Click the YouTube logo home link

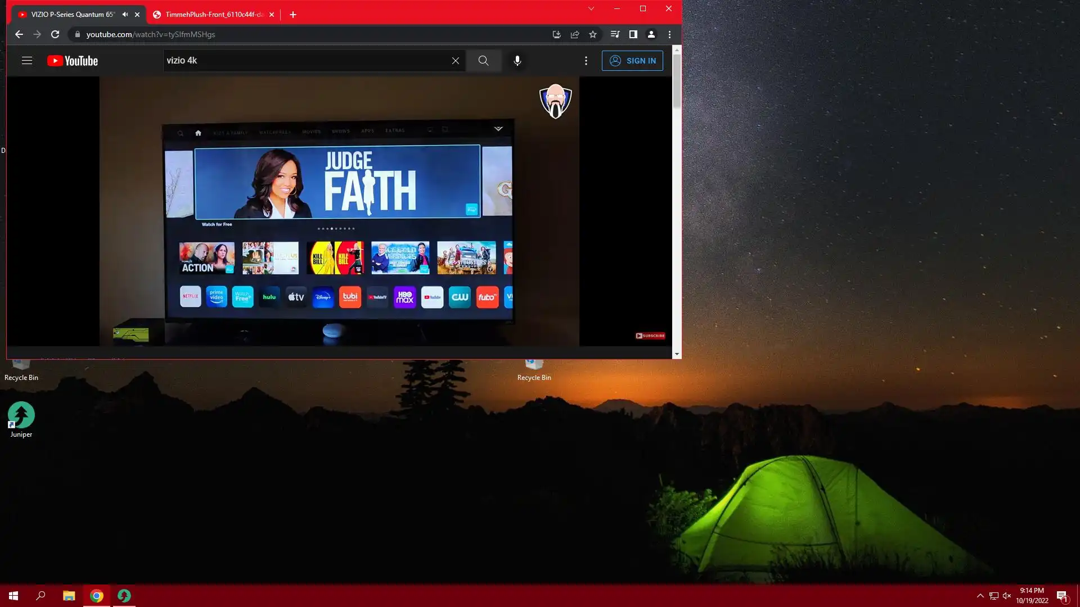click(x=73, y=61)
